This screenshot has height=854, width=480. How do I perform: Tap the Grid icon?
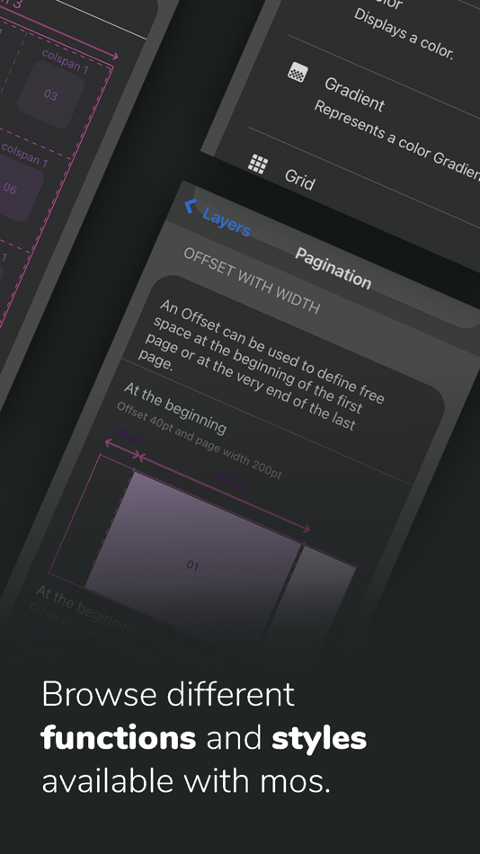click(258, 164)
